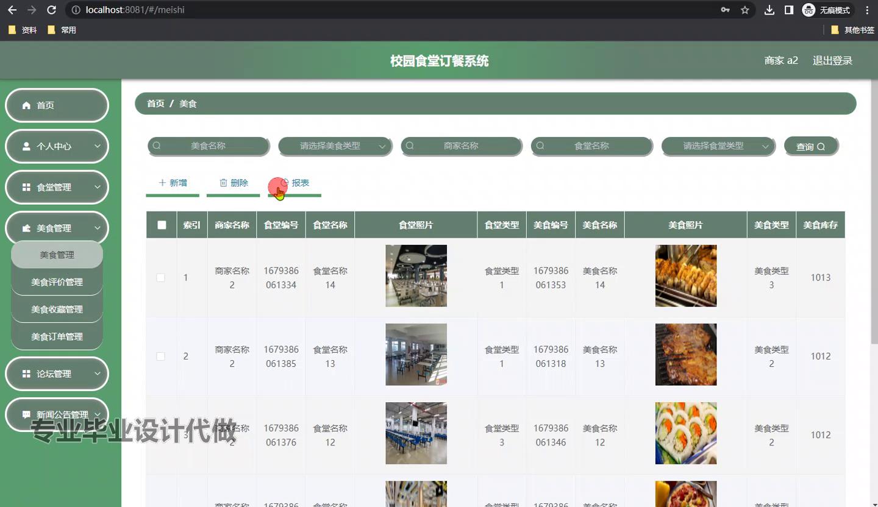Click the 商家 a2 user label
The image size is (878, 507).
pyautogui.click(x=781, y=60)
